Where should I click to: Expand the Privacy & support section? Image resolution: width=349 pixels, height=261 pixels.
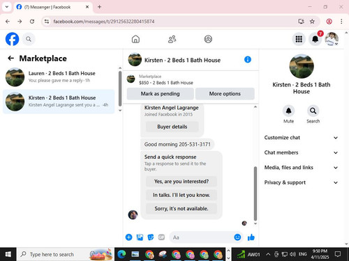click(x=301, y=182)
